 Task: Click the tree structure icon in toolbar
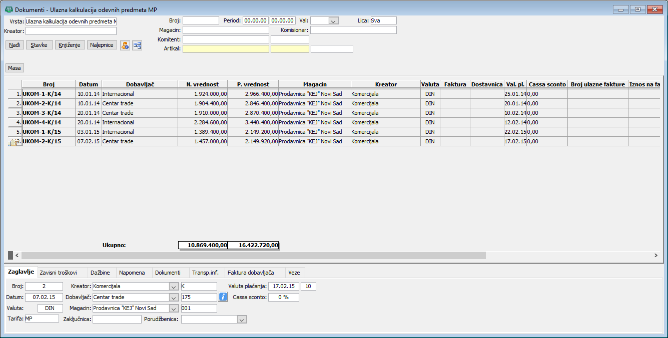click(x=137, y=45)
